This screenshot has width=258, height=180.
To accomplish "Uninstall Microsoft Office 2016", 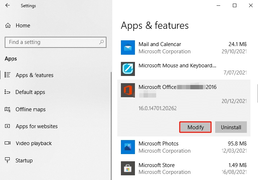I will tap(231, 127).
